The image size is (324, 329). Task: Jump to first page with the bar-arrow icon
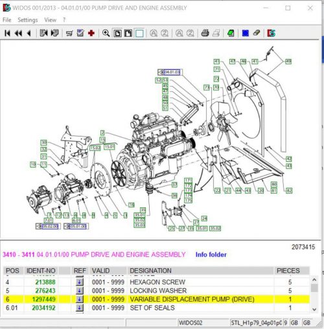pos(7,33)
